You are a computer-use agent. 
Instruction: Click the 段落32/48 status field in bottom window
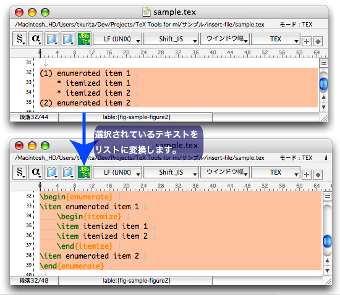[x=34, y=281]
